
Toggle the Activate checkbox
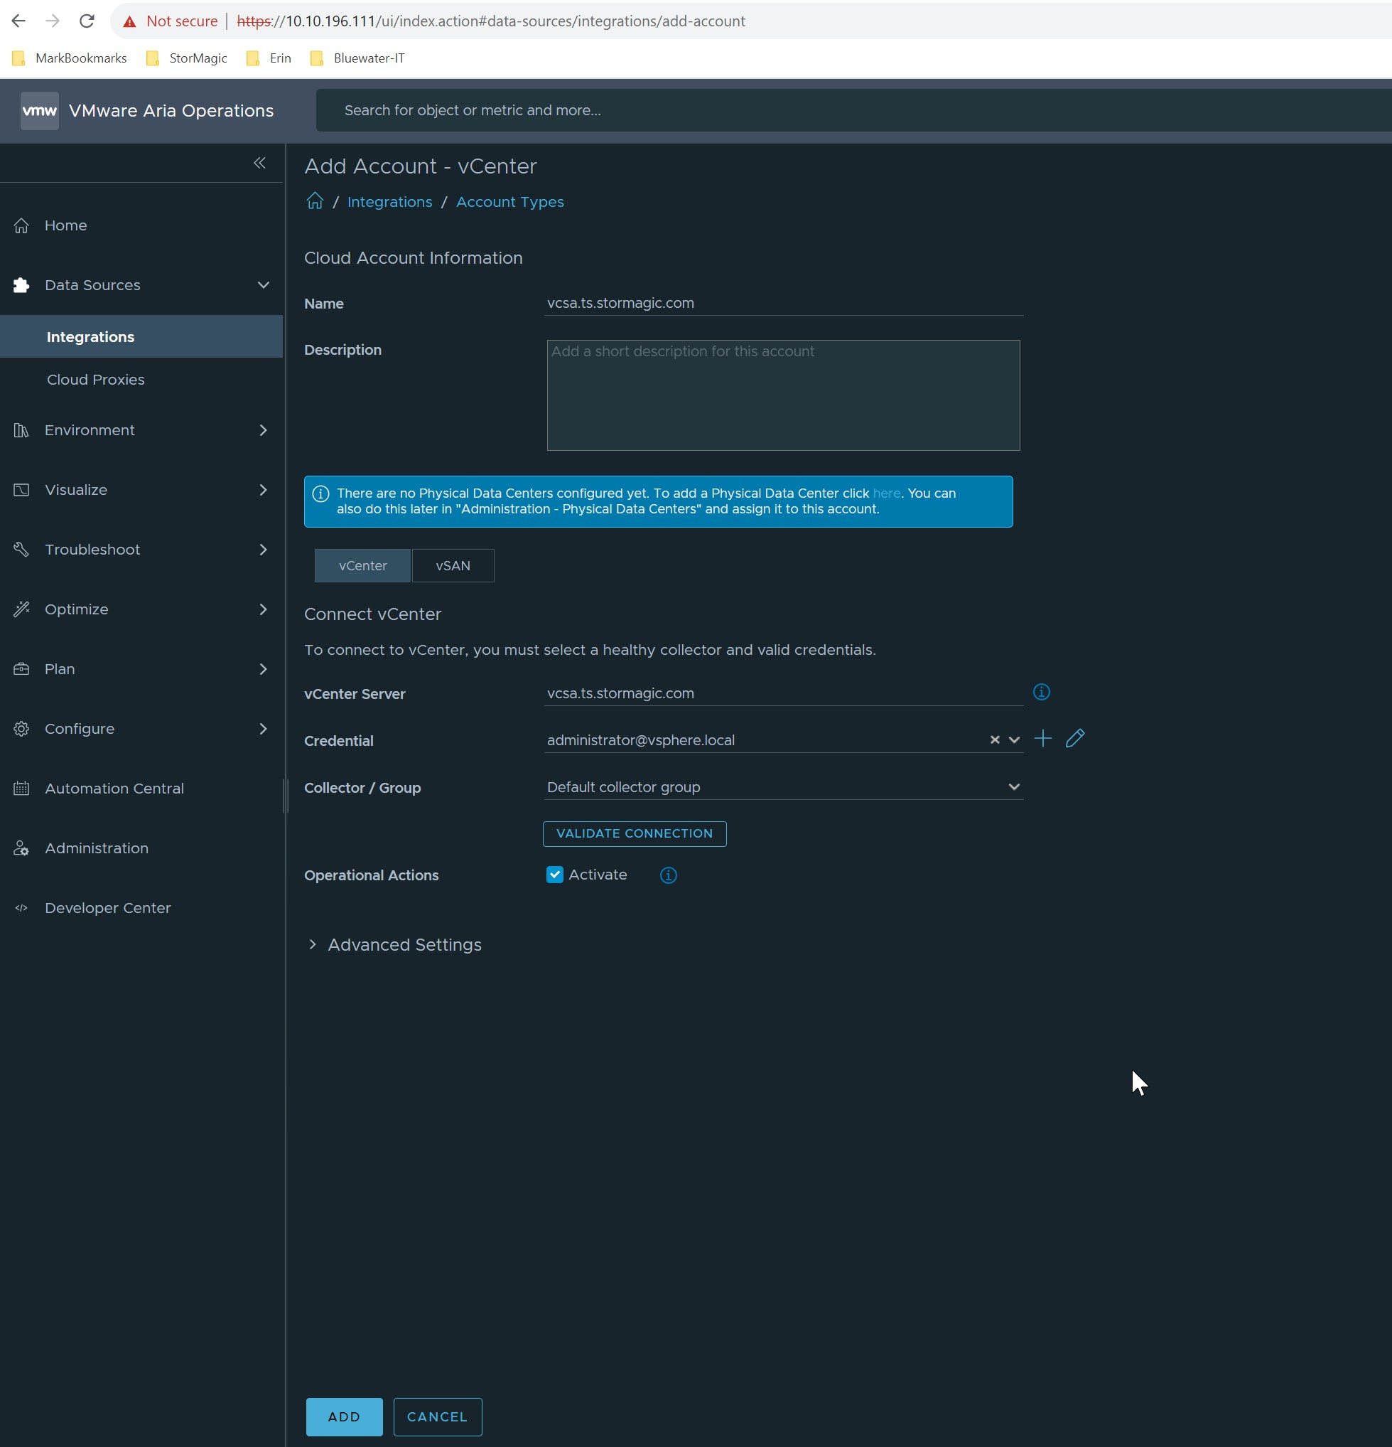pos(555,875)
